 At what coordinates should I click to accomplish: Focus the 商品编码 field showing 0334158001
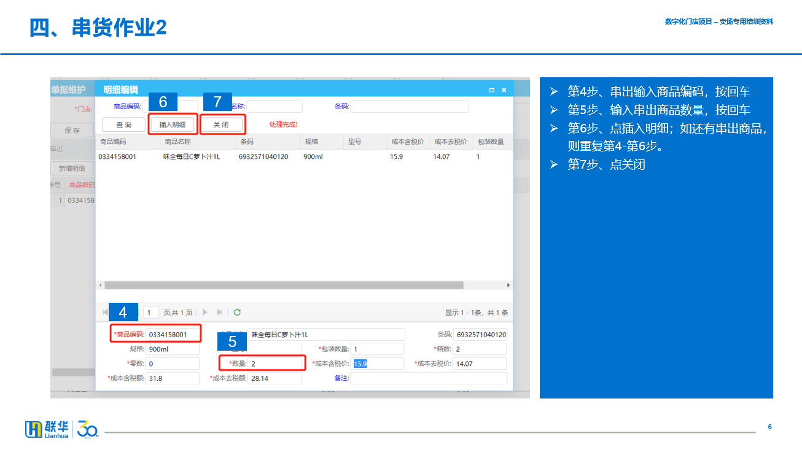click(173, 334)
